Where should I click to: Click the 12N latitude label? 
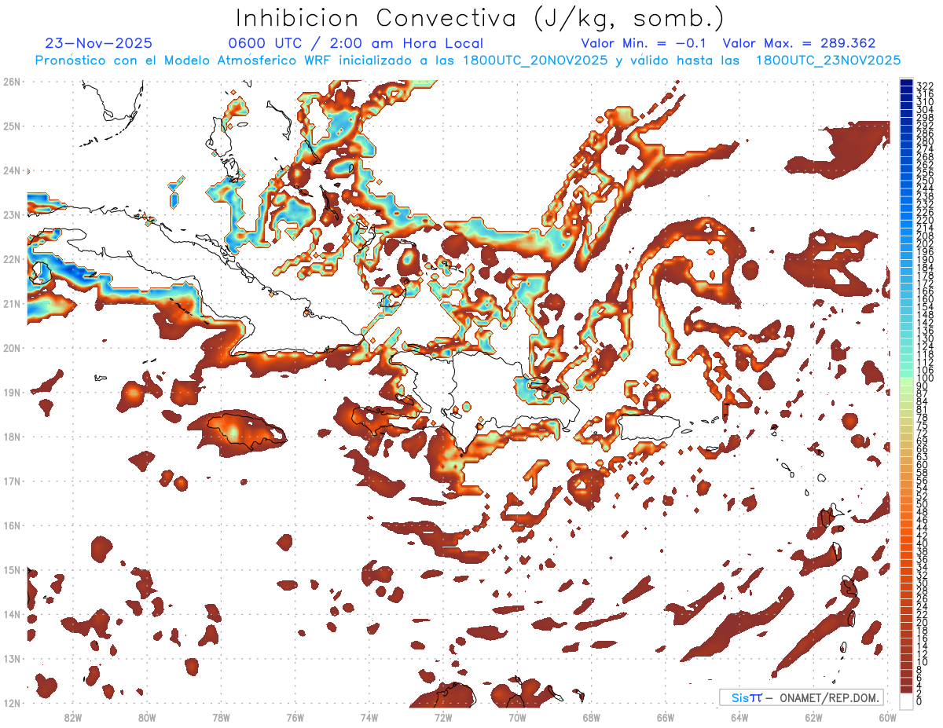click(x=12, y=703)
